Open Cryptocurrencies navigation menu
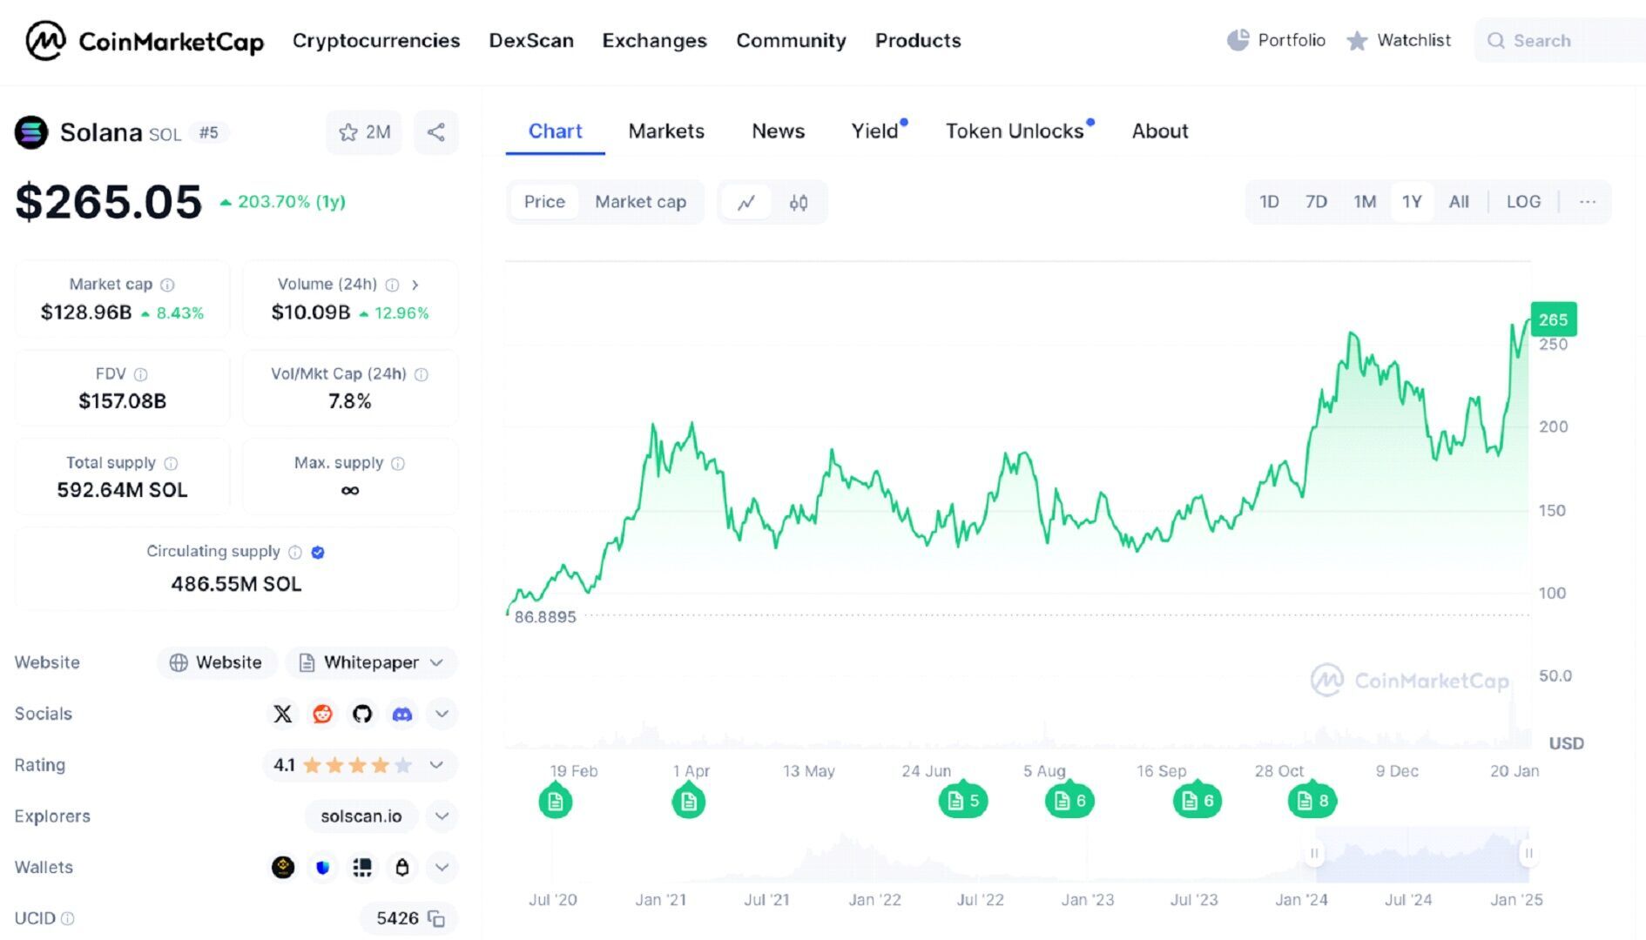 coord(376,41)
